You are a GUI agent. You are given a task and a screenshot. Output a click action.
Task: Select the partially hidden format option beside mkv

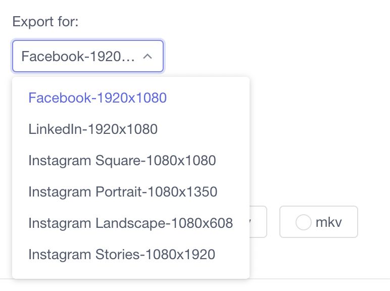coord(258,222)
